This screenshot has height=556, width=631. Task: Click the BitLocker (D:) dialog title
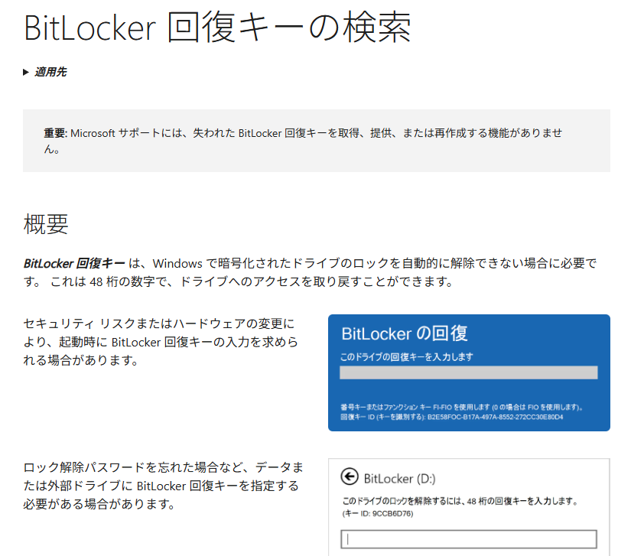tap(399, 478)
